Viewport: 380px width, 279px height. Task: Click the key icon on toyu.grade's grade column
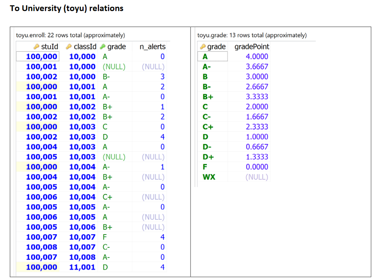[203, 47]
